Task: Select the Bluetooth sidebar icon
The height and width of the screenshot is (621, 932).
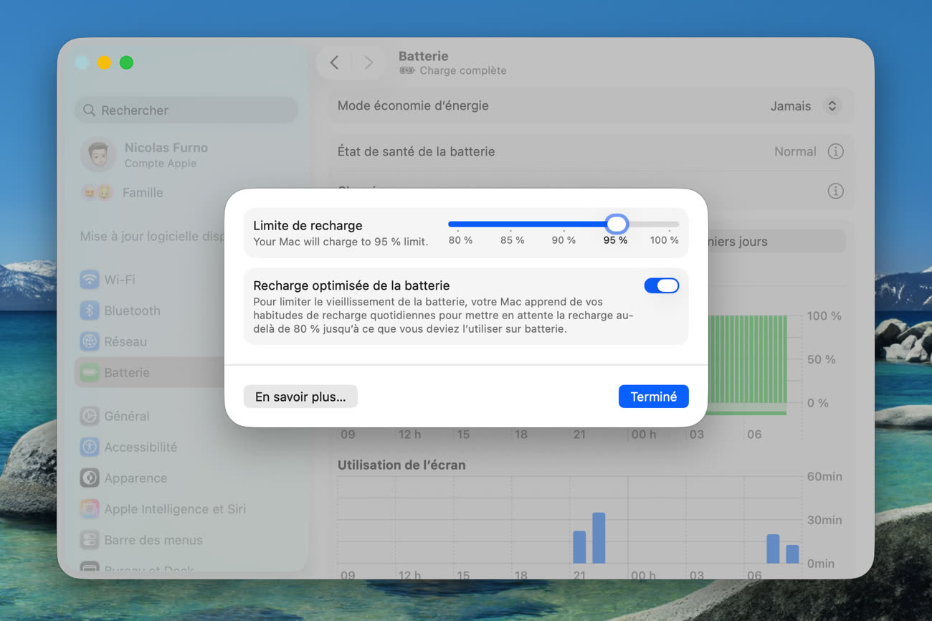Action: click(x=90, y=310)
